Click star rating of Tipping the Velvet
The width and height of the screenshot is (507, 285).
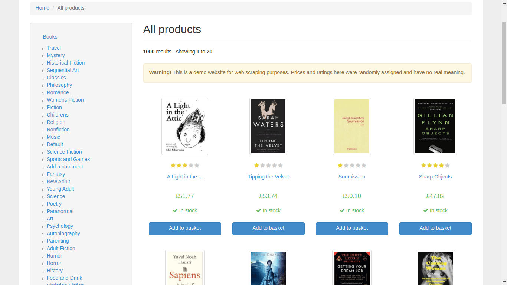click(268, 166)
